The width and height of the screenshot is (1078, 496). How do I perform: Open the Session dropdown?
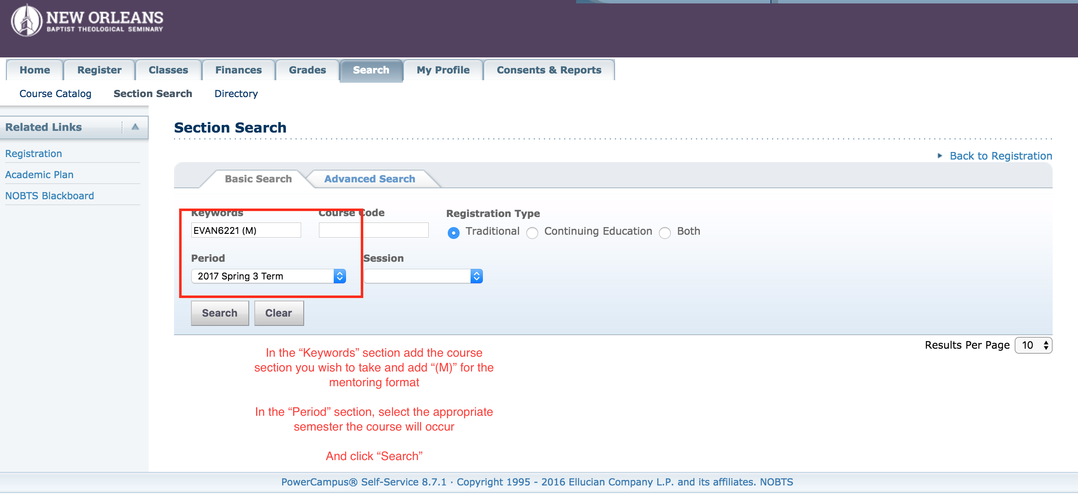click(423, 276)
